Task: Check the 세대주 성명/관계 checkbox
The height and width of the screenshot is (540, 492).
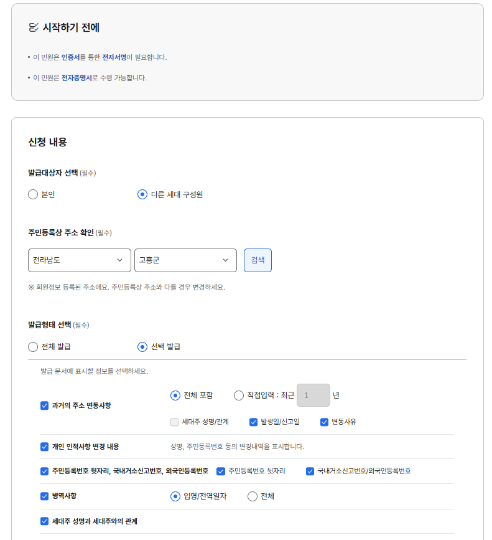Action: (x=174, y=422)
